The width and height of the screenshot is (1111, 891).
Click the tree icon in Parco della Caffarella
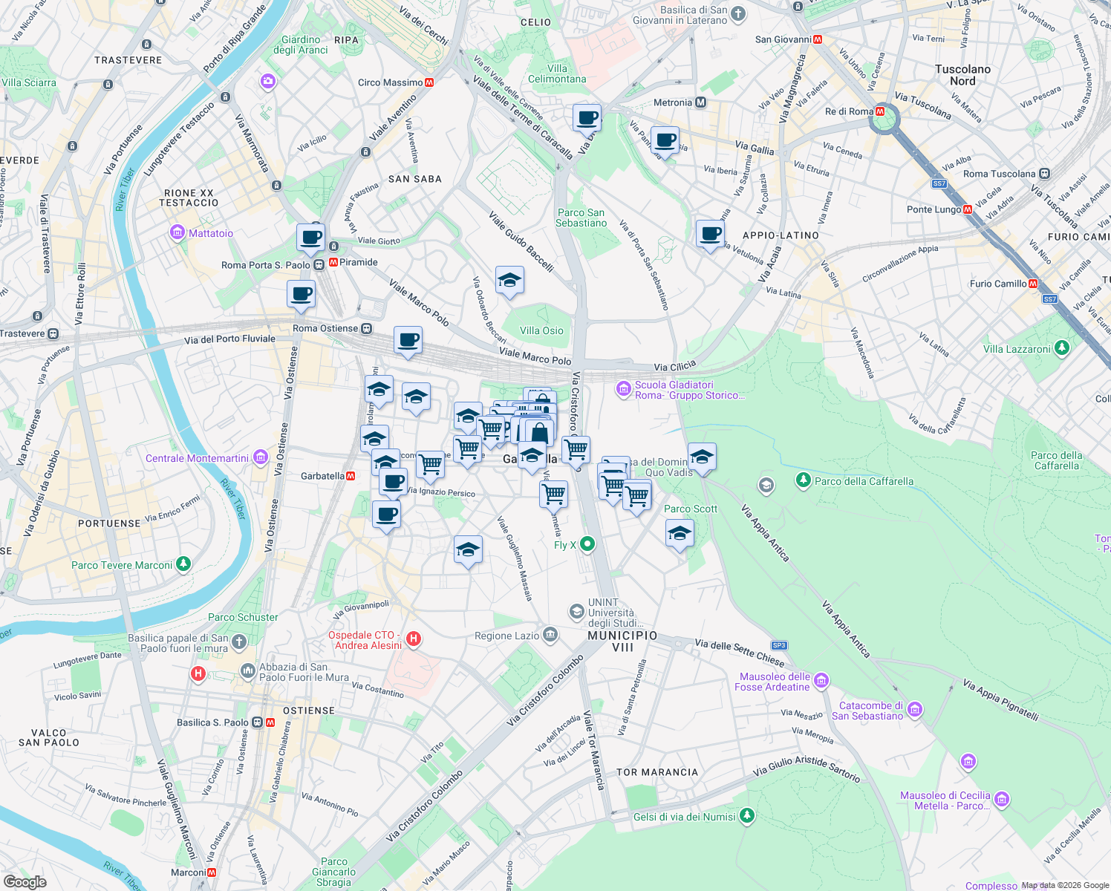pyautogui.click(x=803, y=480)
